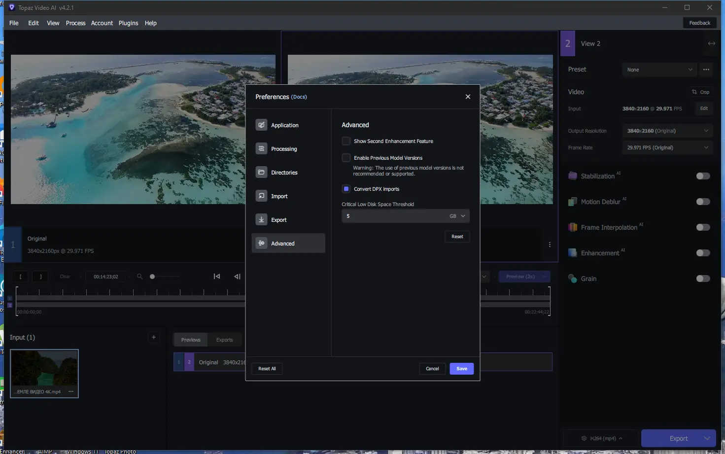Screen dimensions: 725x454
Task: Open the Export preferences section
Action: 278,220
